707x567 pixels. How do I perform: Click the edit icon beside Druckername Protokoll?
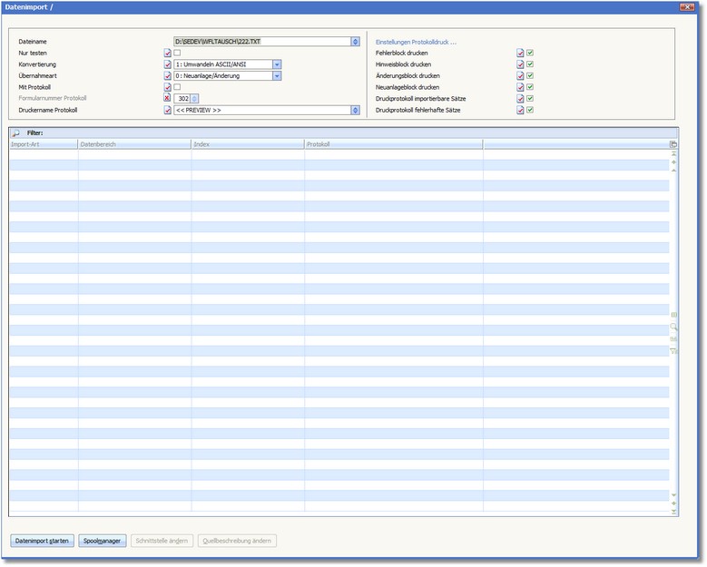[x=167, y=110]
